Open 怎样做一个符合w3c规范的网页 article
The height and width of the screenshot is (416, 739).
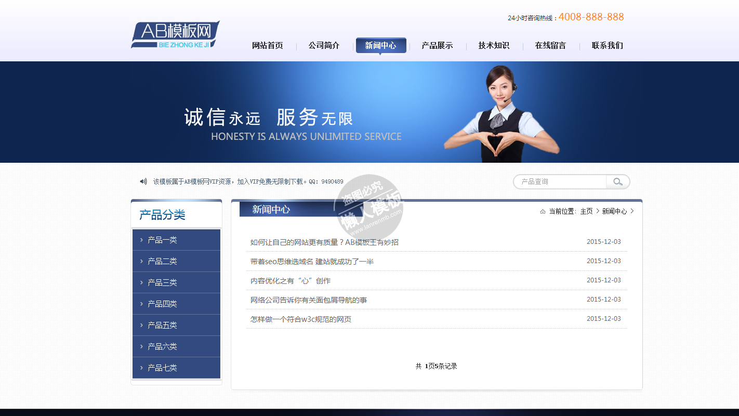300,319
